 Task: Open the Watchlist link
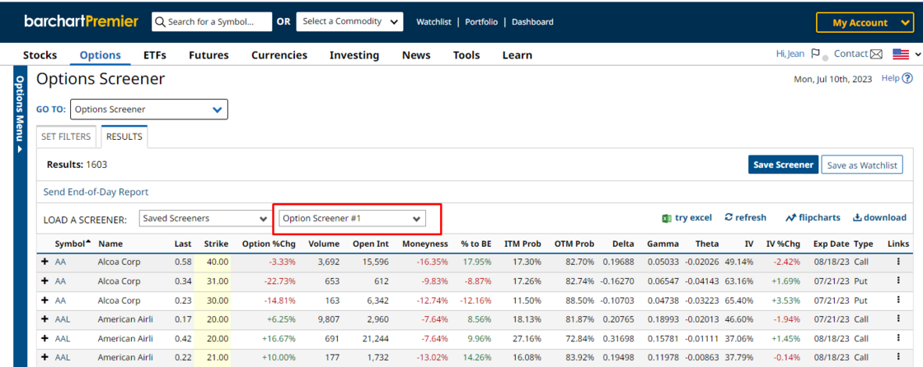pos(433,21)
